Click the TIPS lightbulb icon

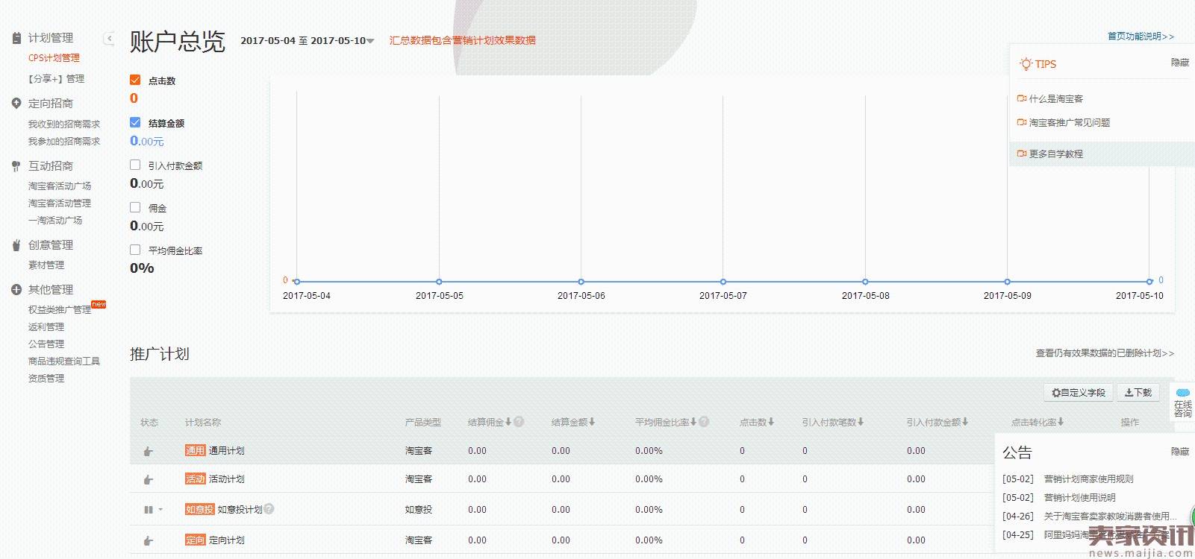point(1026,64)
